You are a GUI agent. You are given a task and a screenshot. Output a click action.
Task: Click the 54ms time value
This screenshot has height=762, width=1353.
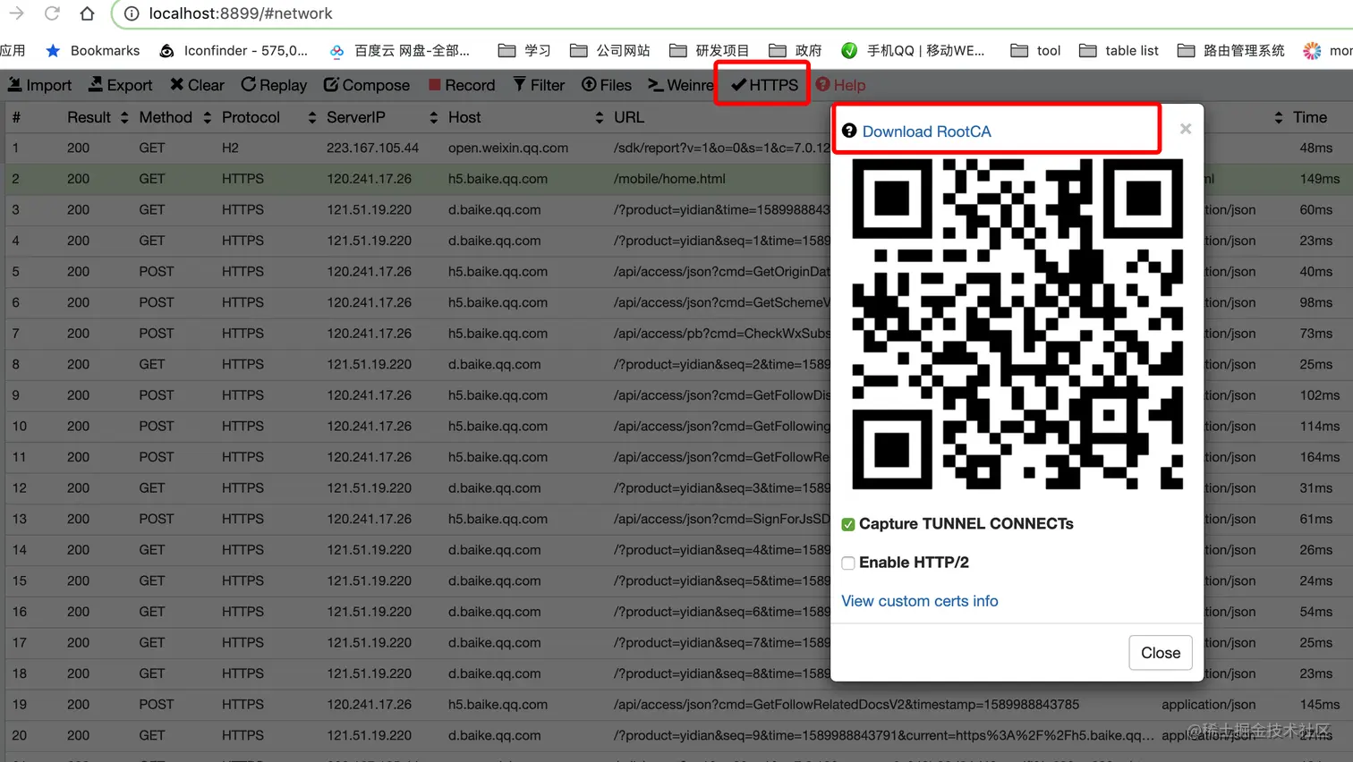(x=1316, y=612)
